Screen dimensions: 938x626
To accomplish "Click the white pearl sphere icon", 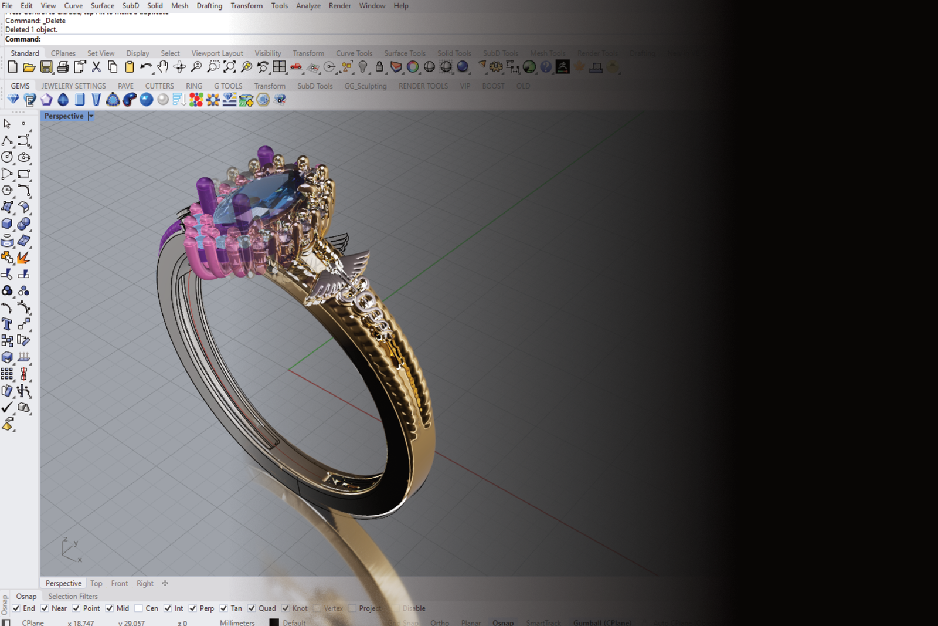I will click(163, 100).
